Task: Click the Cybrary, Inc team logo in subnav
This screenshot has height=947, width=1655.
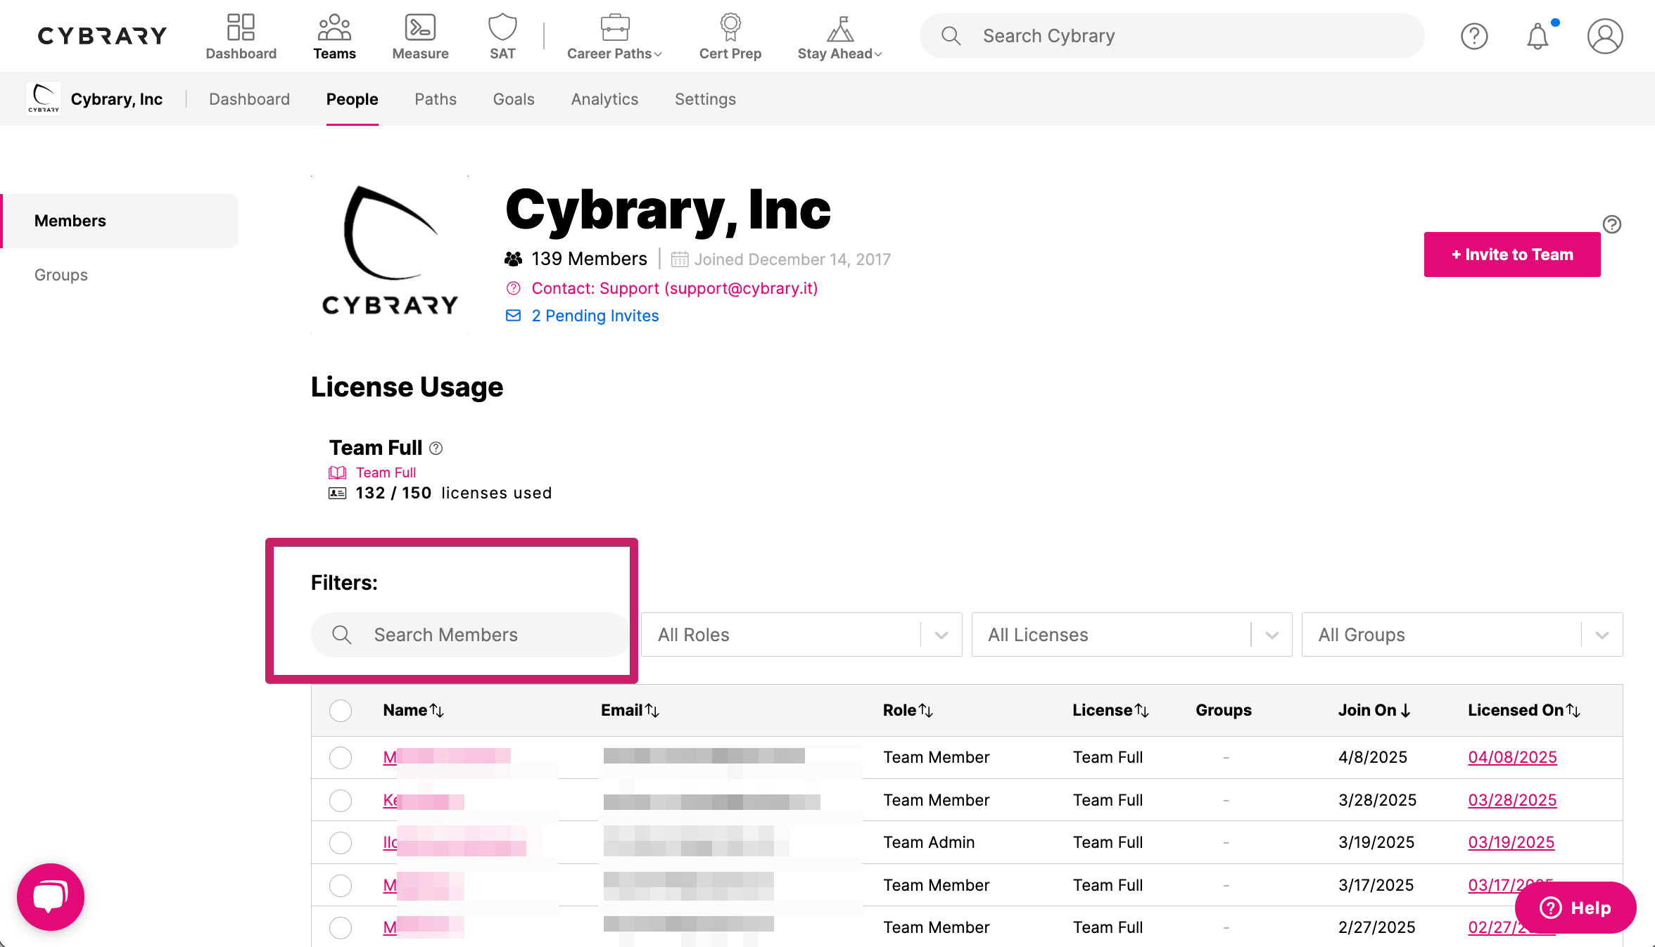Action: 44,98
